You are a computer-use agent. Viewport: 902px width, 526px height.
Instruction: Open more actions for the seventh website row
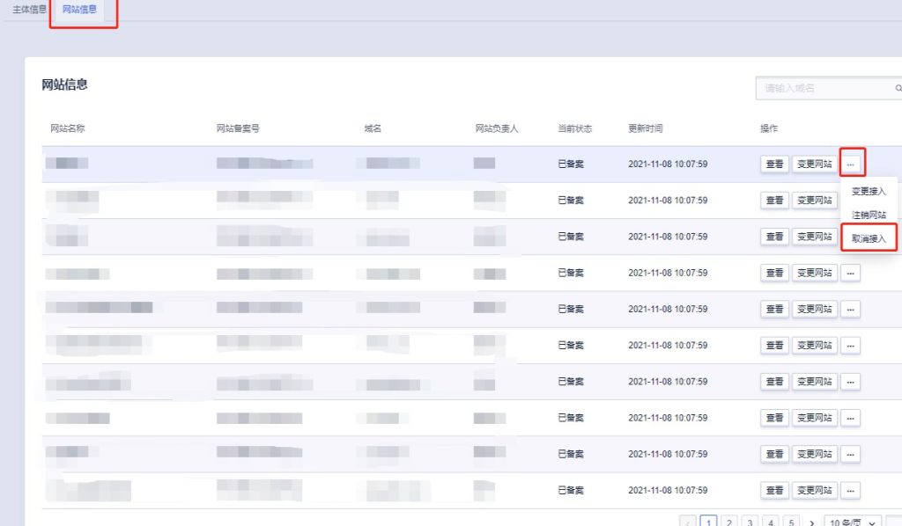[x=850, y=381]
